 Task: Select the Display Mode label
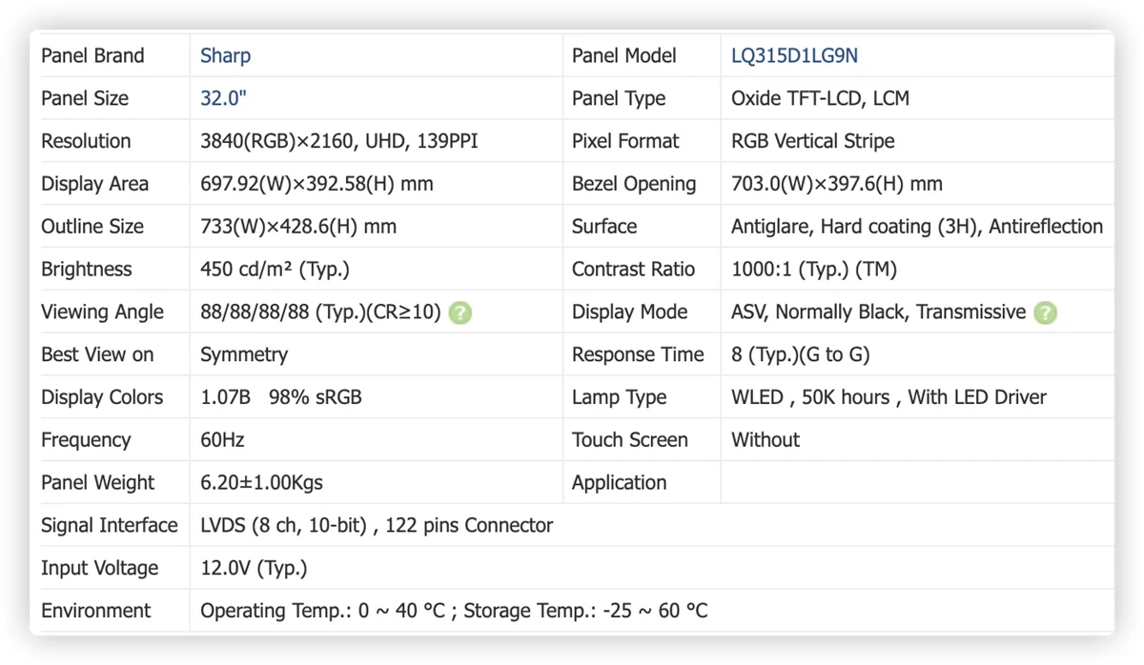(x=629, y=312)
